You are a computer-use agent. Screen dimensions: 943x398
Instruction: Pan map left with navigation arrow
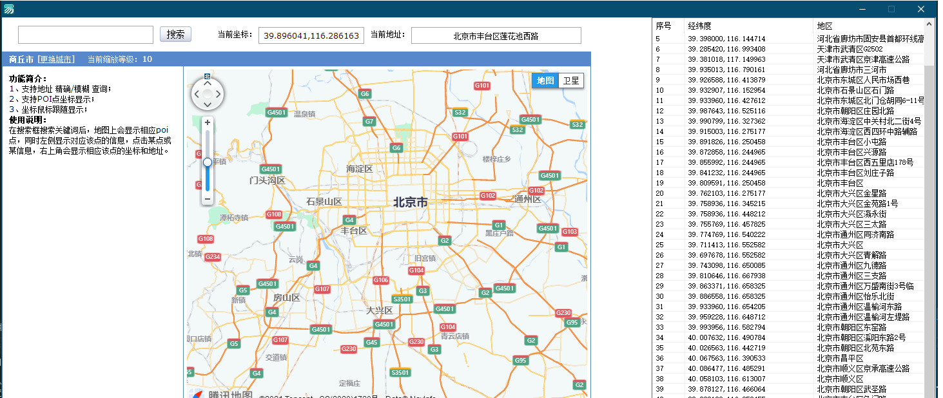tap(196, 95)
